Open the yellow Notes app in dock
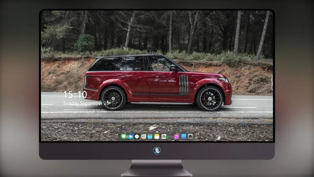Image resolution: width=314 pixels, height=177 pixels. 157,137
